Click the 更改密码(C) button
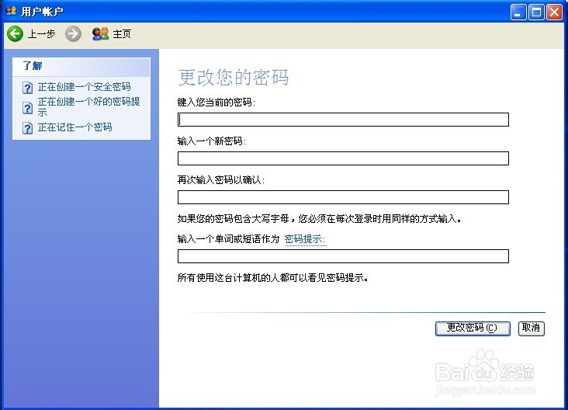568x410 pixels. click(x=473, y=328)
